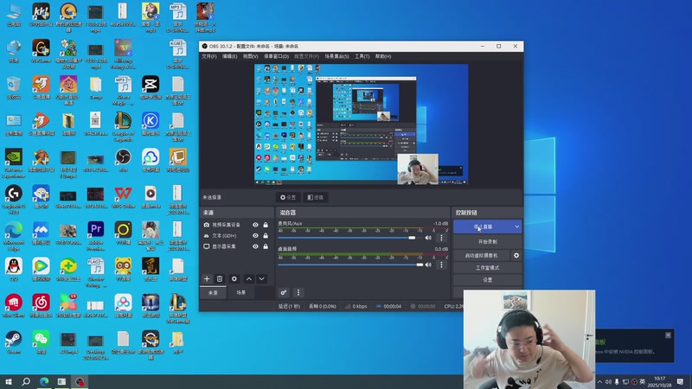Viewport: 692px width, 389px height.
Task: Open Windows Start menu
Action: pos(9,381)
